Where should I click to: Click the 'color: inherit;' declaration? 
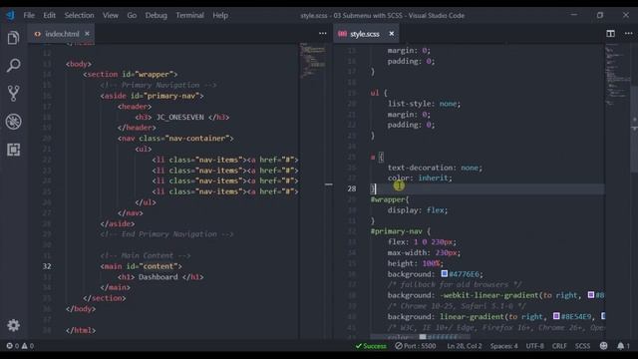pos(420,178)
